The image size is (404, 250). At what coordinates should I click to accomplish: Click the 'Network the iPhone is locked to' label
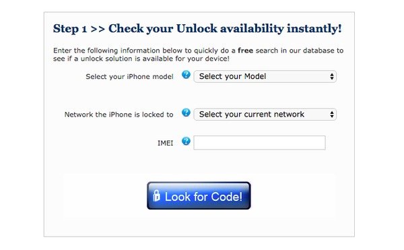point(119,115)
